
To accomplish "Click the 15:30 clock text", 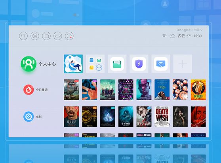I will [198, 36].
